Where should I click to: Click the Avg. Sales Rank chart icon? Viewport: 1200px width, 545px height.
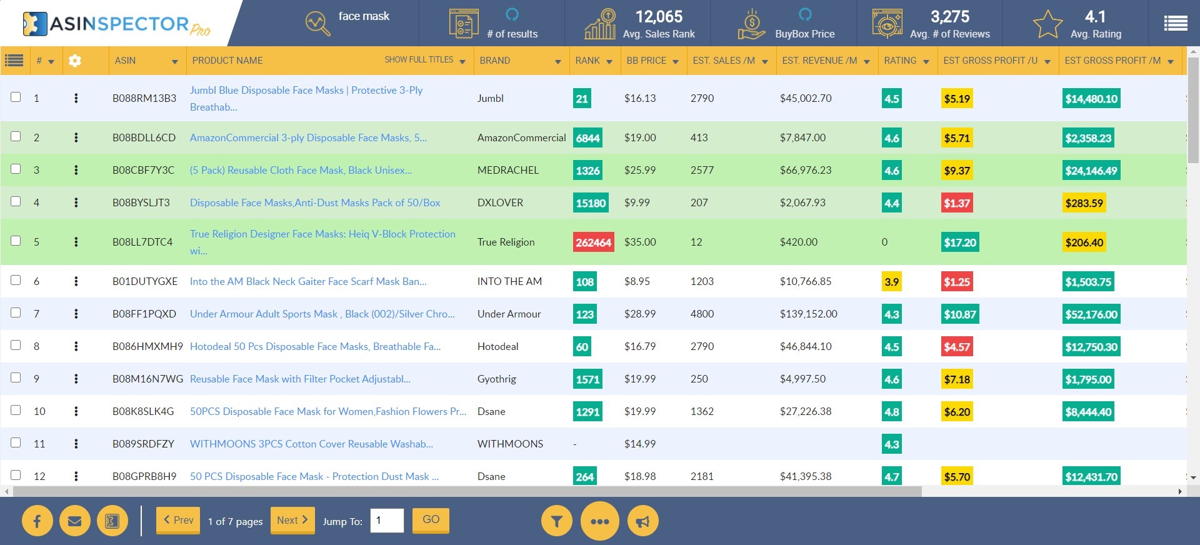point(600,24)
